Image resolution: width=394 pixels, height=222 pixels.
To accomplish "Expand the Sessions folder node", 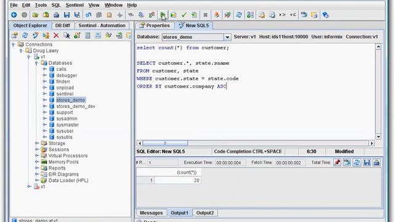I will (37, 149).
